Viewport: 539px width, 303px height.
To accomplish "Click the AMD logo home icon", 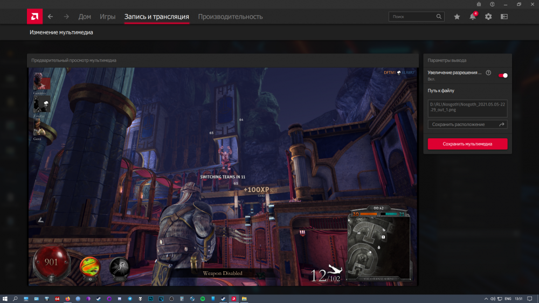I will click(x=34, y=17).
